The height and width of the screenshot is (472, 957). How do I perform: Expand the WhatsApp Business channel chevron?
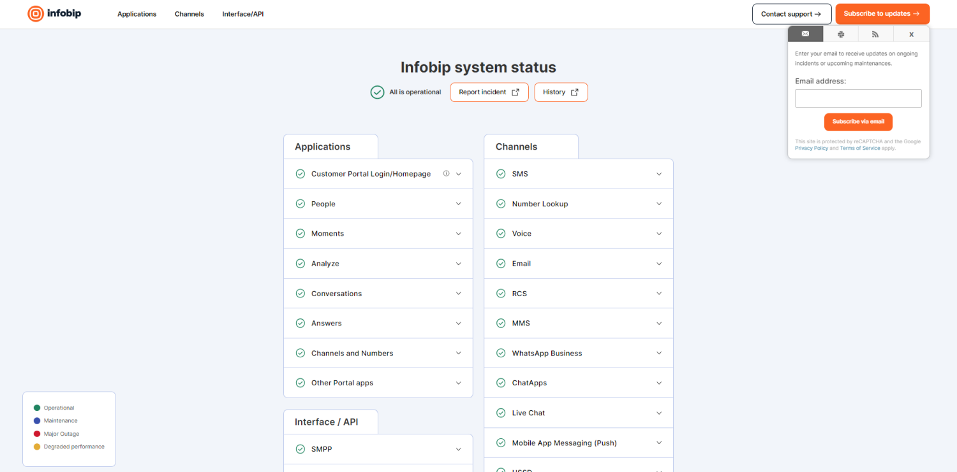pyautogui.click(x=659, y=354)
